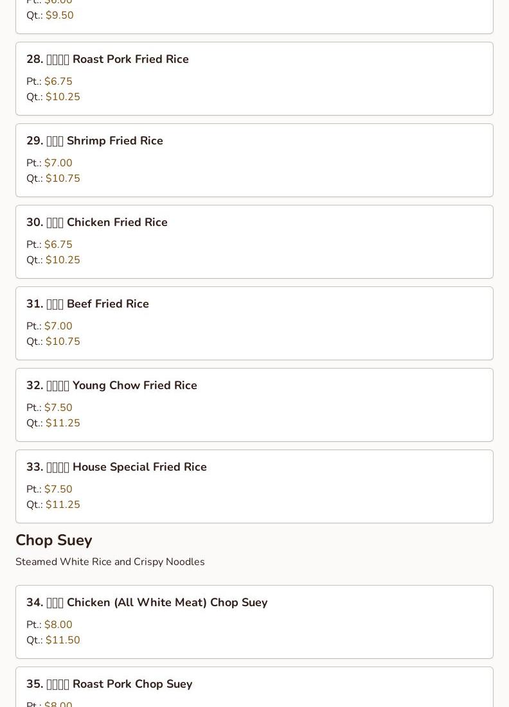This screenshot has height=707, width=509.
Task: Click $11.50 quart Chicken Chop Suey
Action: (62, 640)
